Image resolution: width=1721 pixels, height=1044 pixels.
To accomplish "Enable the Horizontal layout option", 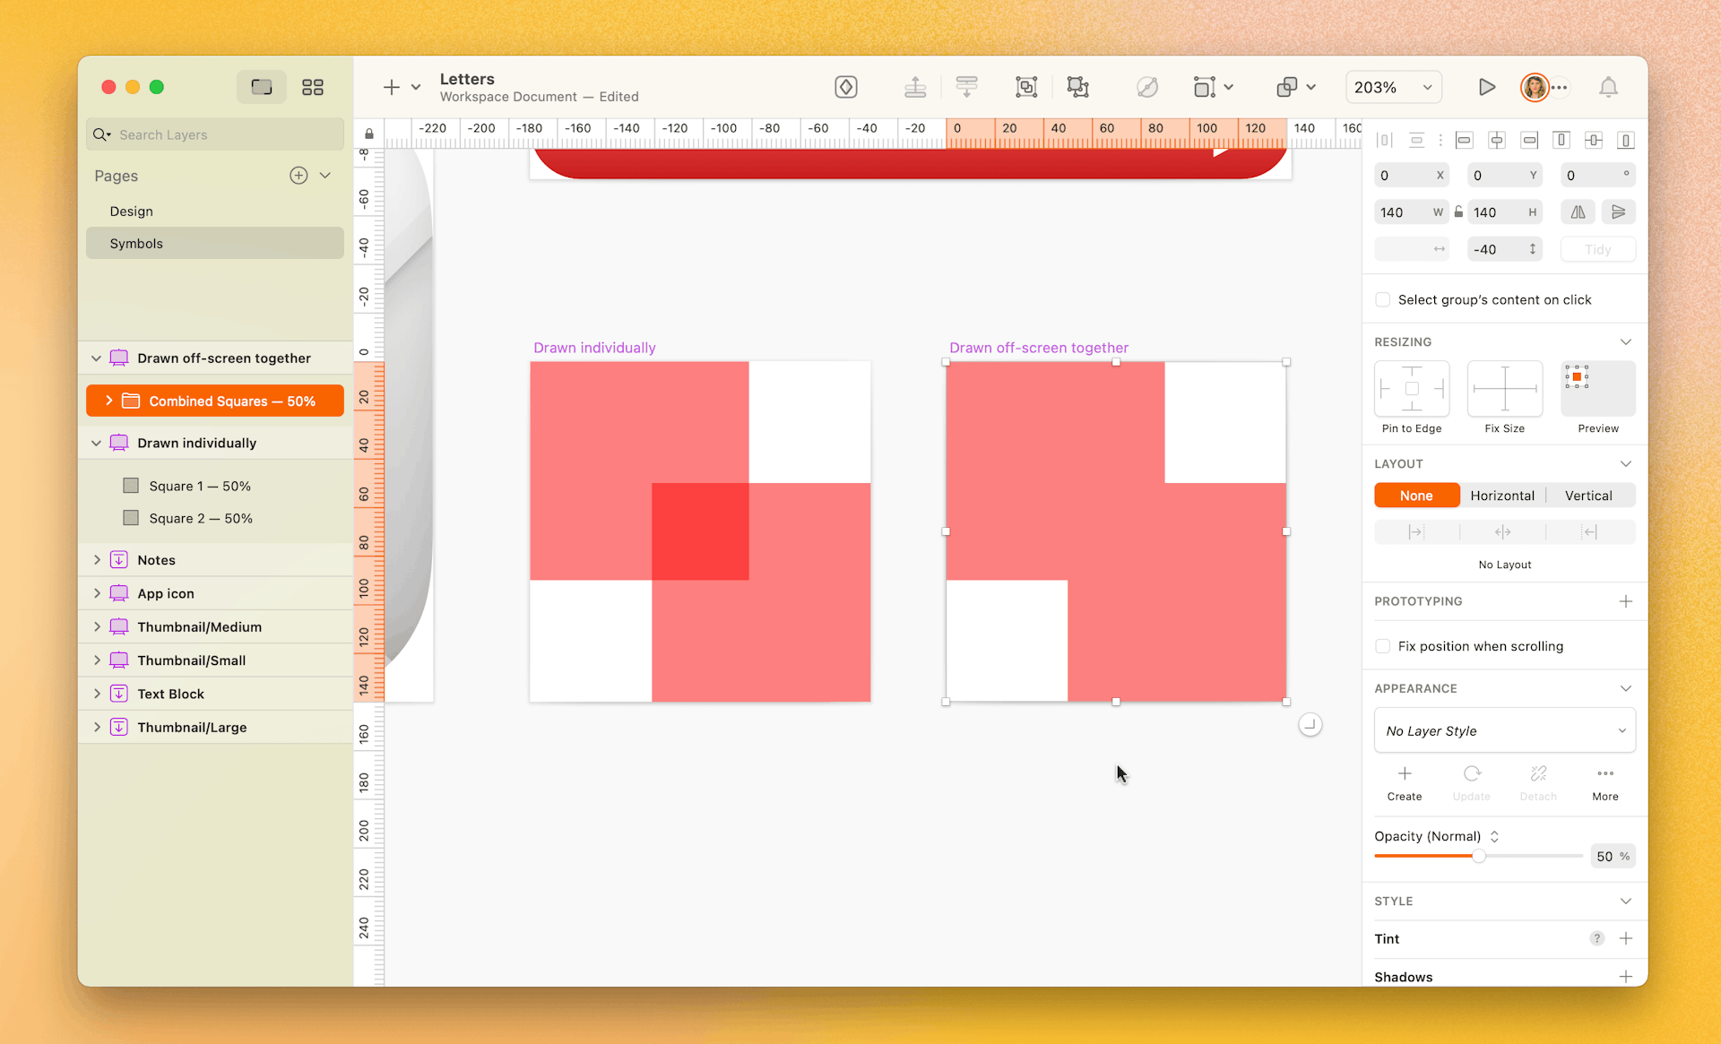I will 1503,495.
